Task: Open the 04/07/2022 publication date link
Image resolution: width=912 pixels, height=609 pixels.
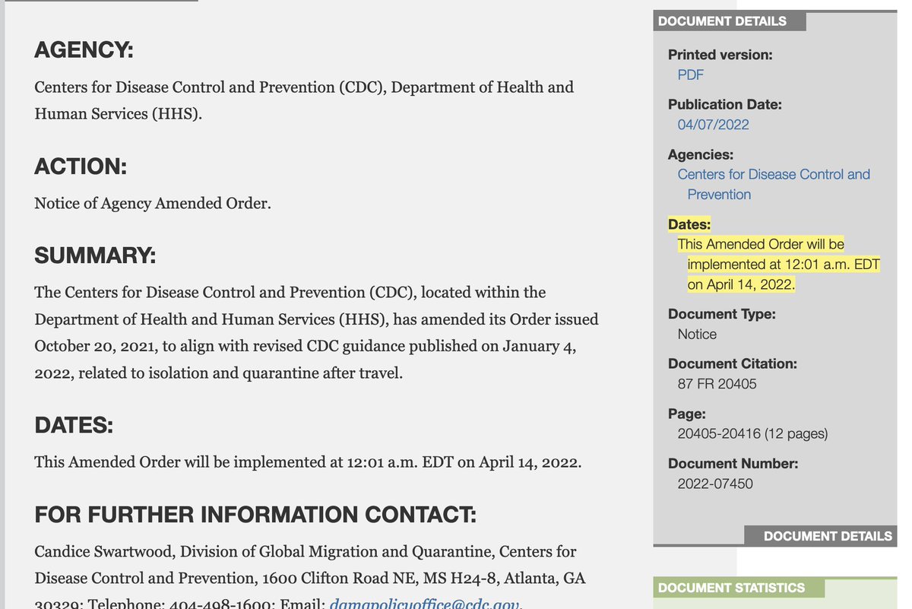Action: 713,125
